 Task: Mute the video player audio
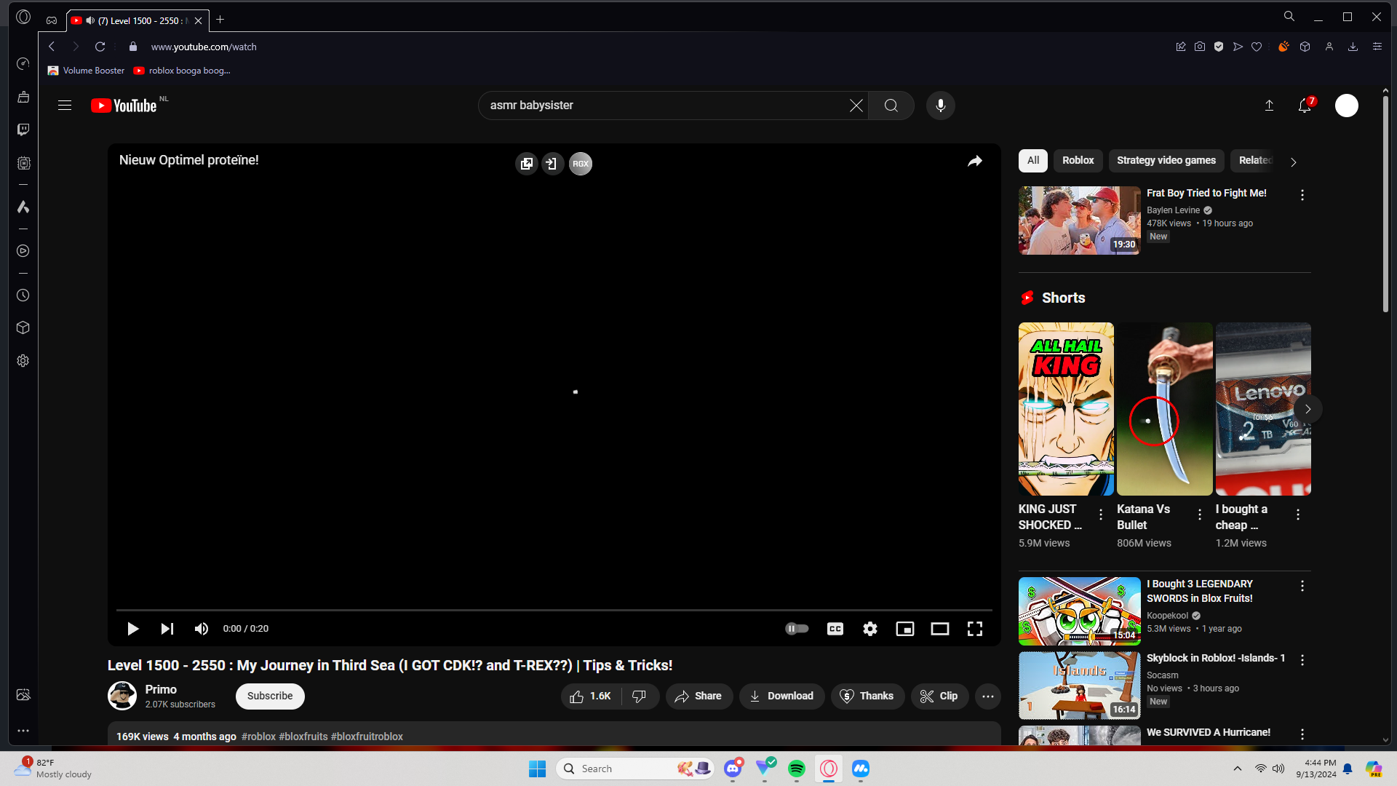click(202, 629)
